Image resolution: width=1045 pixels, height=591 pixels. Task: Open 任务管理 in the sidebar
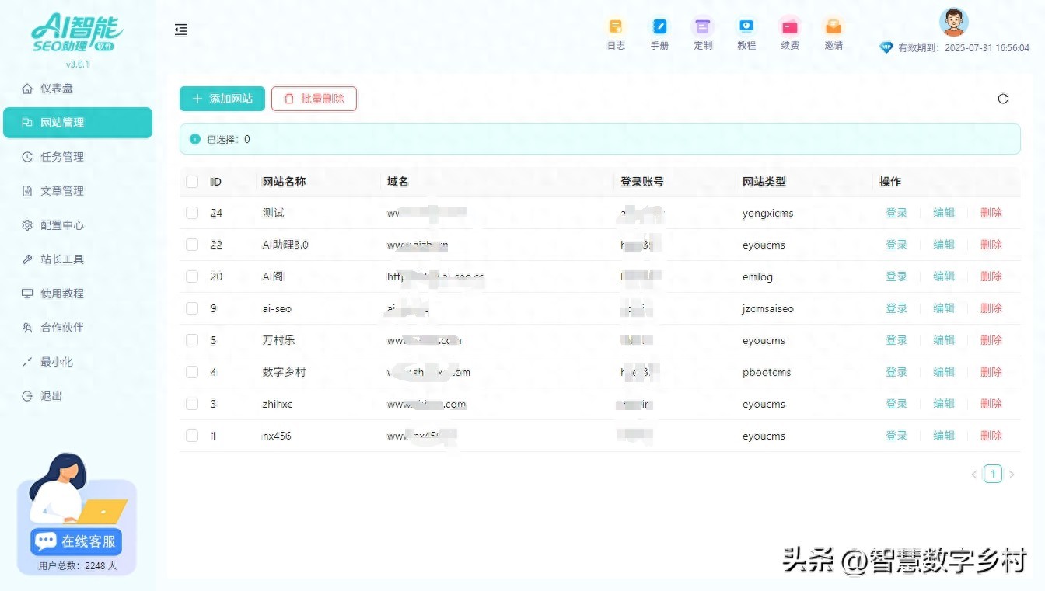click(x=62, y=157)
